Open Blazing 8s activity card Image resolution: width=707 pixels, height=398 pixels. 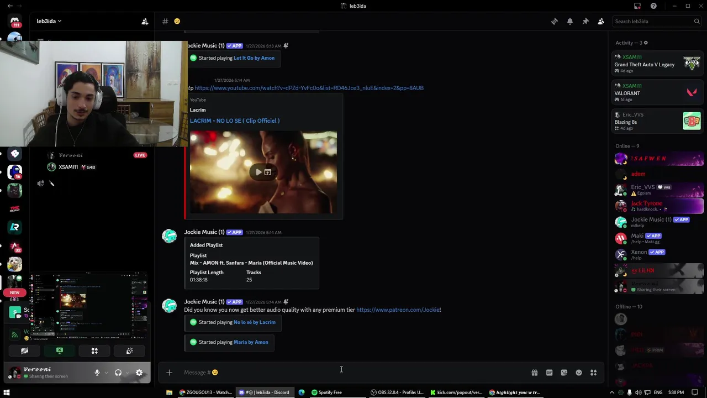pyautogui.click(x=657, y=122)
